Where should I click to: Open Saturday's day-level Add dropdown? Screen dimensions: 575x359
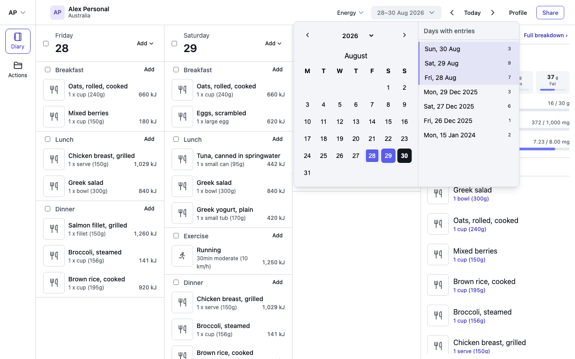point(273,44)
